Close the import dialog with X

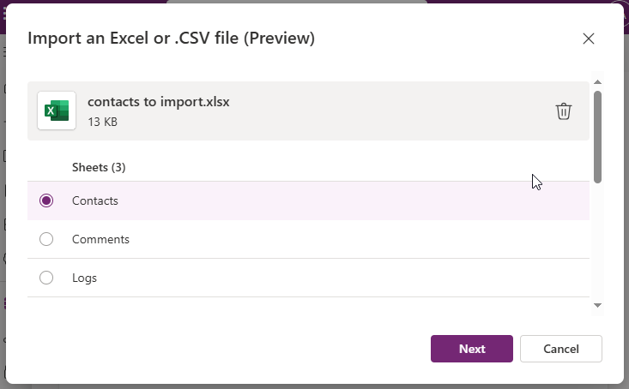589,39
